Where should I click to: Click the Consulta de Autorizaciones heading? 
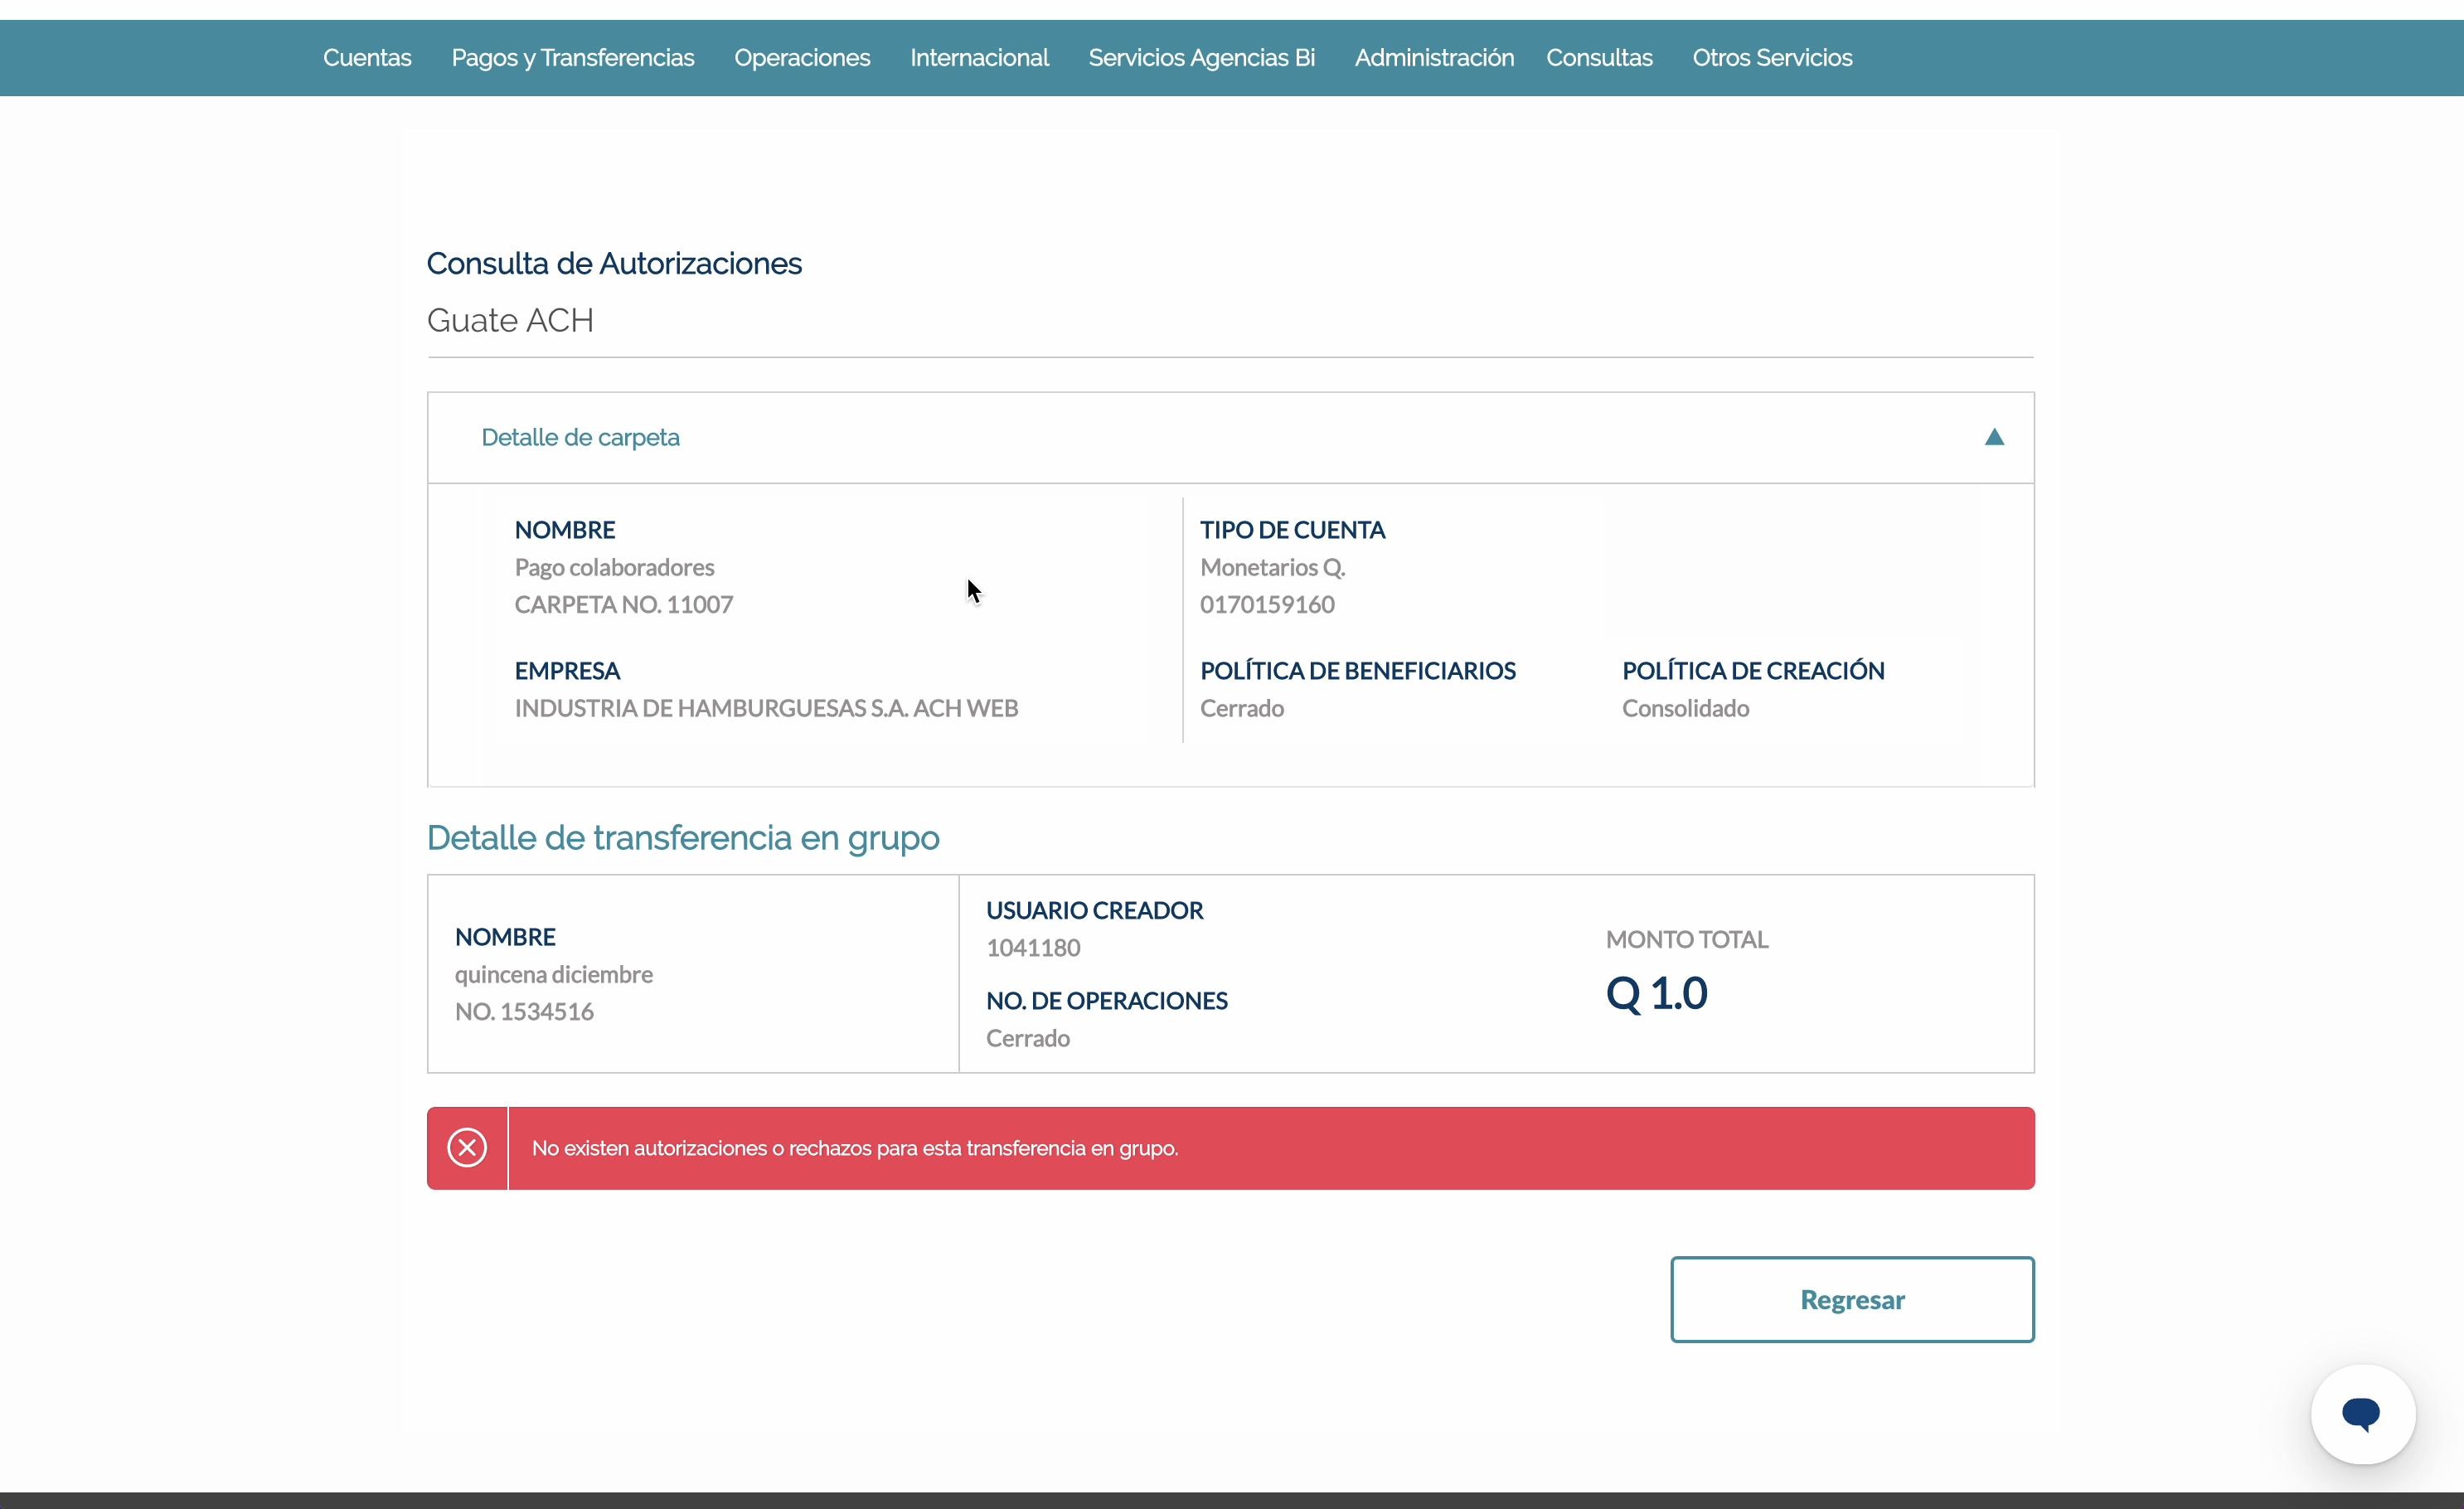(x=614, y=263)
